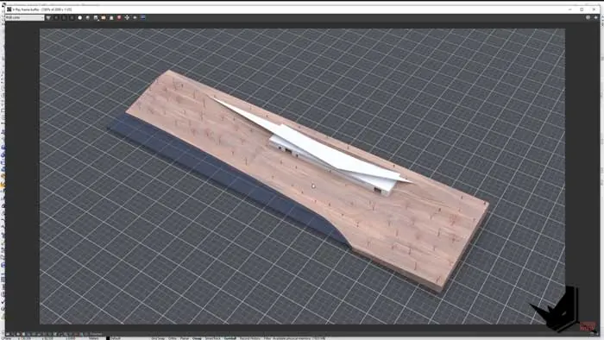The height and width of the screenshot is (340, 604).
Task: Save the current render with the disk icon
Action: click(96, 17)
